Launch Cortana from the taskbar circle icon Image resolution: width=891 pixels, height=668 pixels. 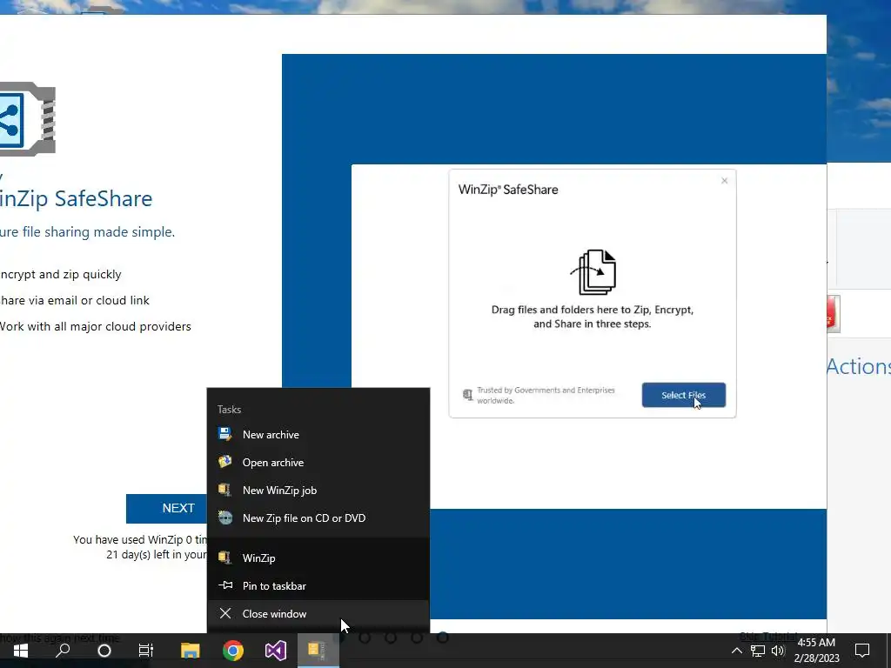point(104,651)
